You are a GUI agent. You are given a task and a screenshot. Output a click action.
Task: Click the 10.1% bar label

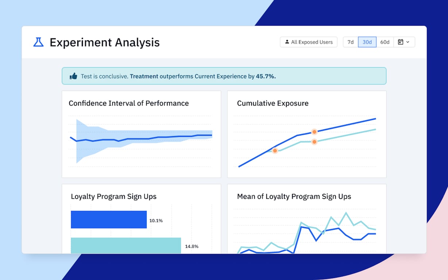click(156, 221)
